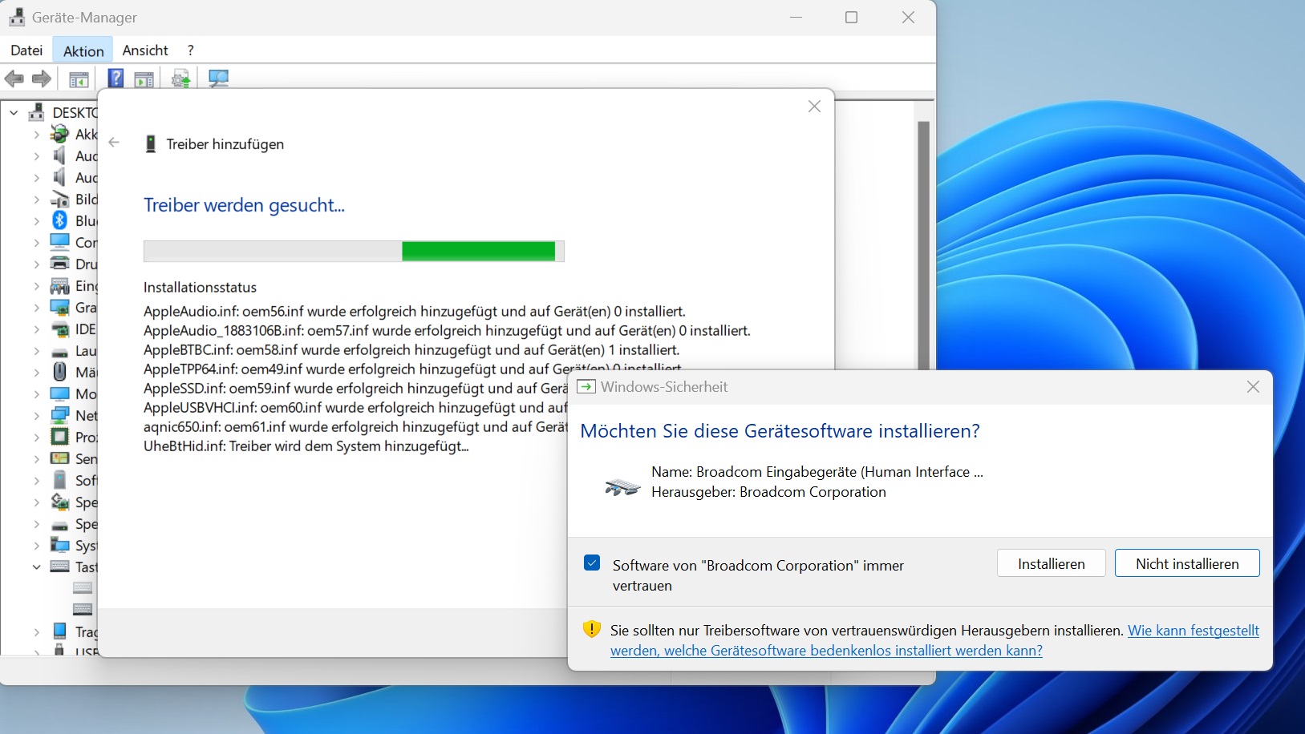Viewport: 1305px width, 734px height.
Task: Select the imaging device icon next to Bild
Action: [59, 199]
